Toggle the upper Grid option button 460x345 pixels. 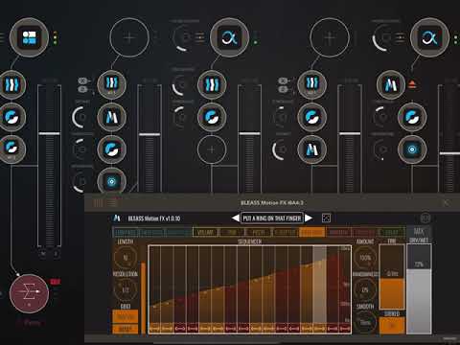[126, 316]
